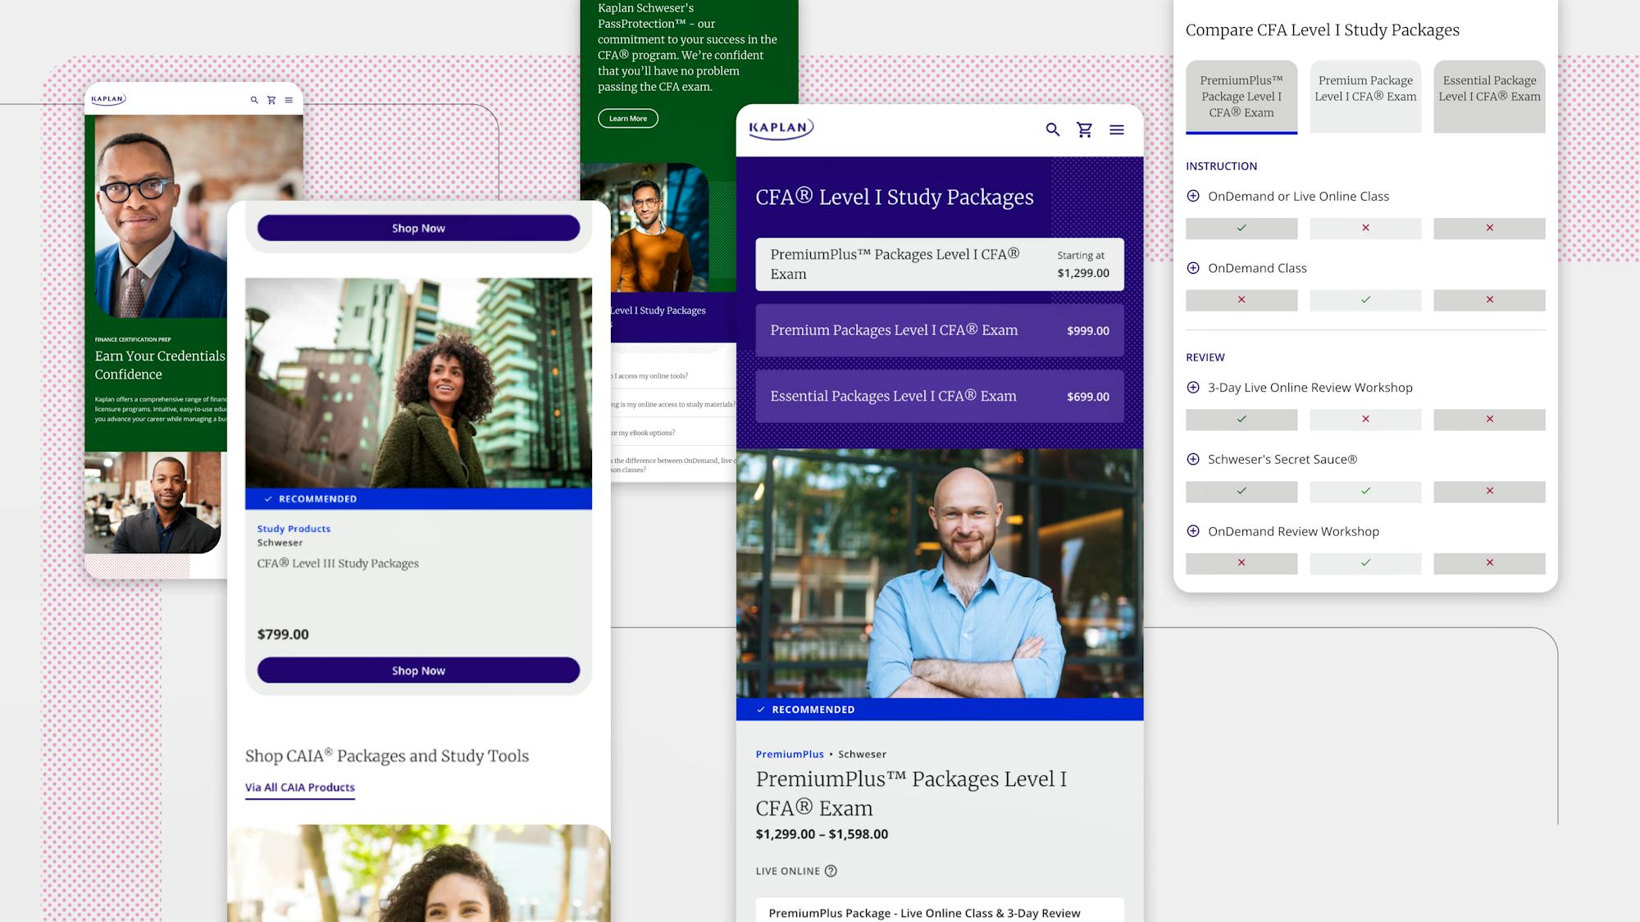Click the REVIEW section label
The height and width of the screenshot is (922, 1640).
click(1205, 357)
